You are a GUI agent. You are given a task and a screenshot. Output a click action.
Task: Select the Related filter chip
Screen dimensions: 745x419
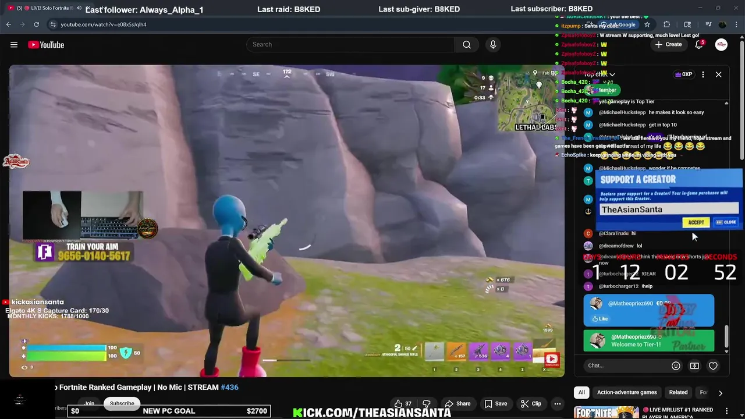point(678,392)
